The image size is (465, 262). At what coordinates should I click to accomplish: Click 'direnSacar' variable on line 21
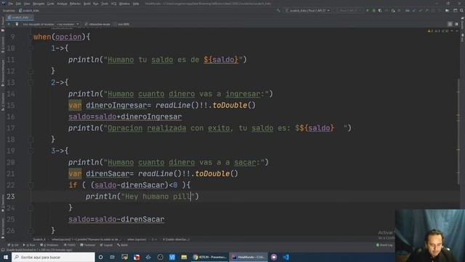[x=108, y=173]
